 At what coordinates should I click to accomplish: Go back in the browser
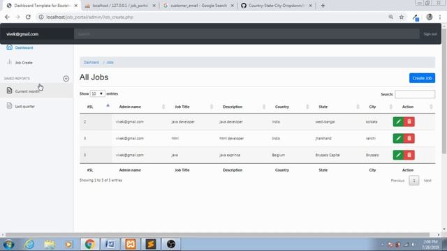click(x=7, y=17)
